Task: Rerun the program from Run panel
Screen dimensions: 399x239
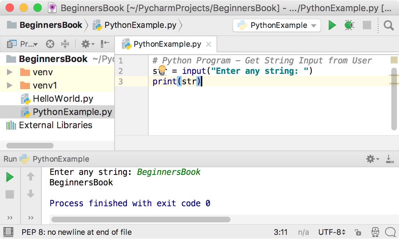Action: (10, 177)
